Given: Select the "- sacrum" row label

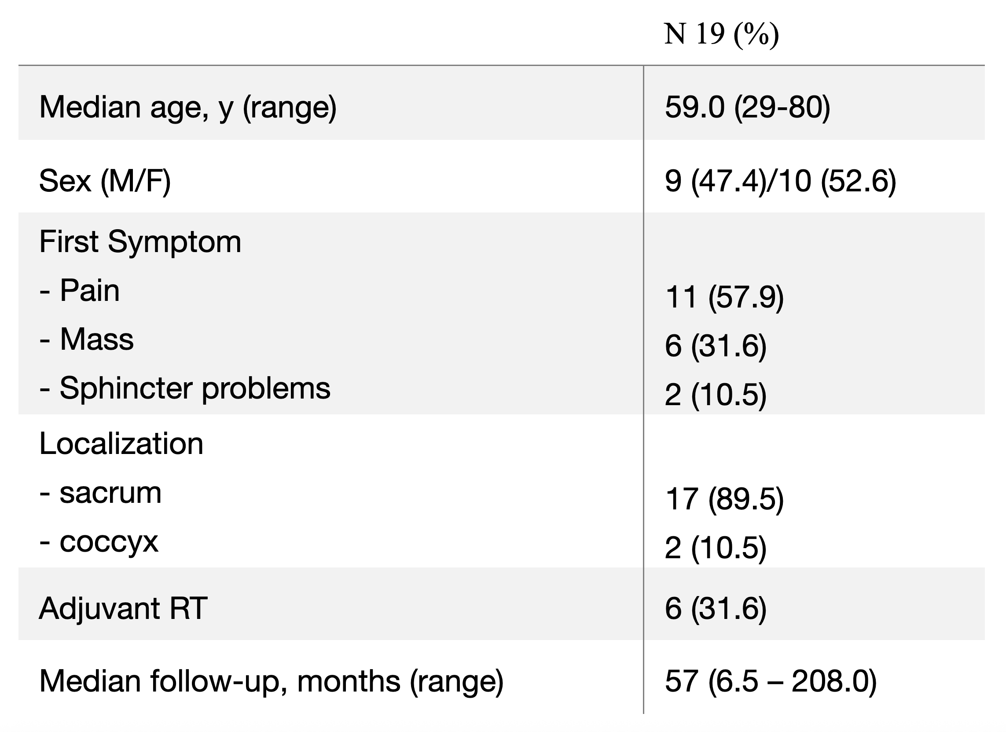Looking at the screenshot, I should 101,493.
